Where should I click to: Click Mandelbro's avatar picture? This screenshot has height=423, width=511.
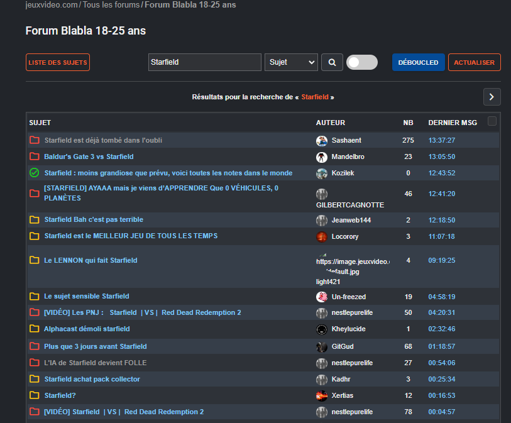322,157
